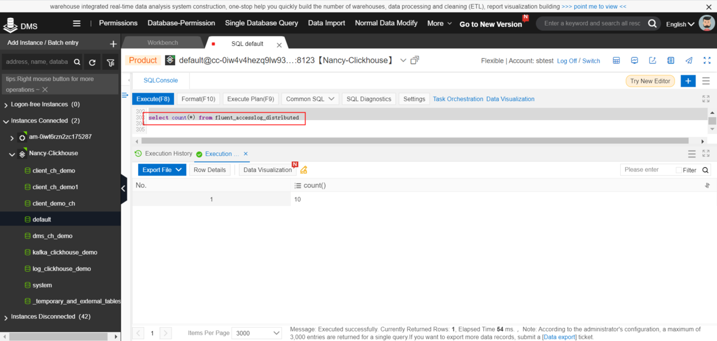717x341 pixels.
Task: Click the Execute Plan(F9) button
Action: (x=251, y=99)
